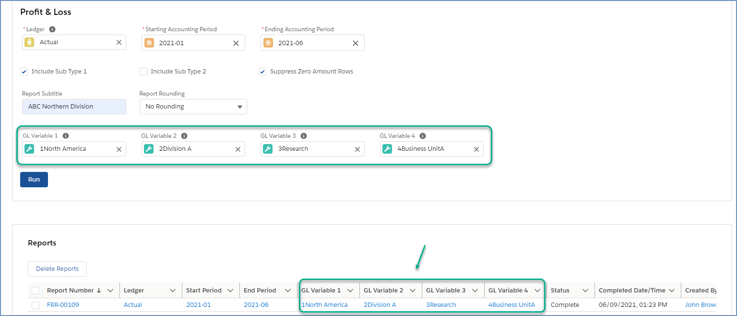The height and width of the screenshot is (316, 737).
Task: Click the Report Subtitle text field
Action: click(x=74, y=107)
